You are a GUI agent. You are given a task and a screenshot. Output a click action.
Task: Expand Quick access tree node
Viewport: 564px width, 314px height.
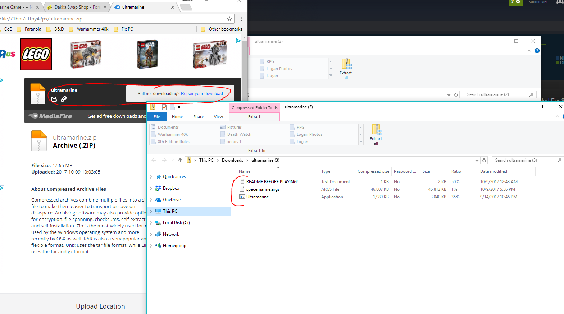[x=151, y=177]
